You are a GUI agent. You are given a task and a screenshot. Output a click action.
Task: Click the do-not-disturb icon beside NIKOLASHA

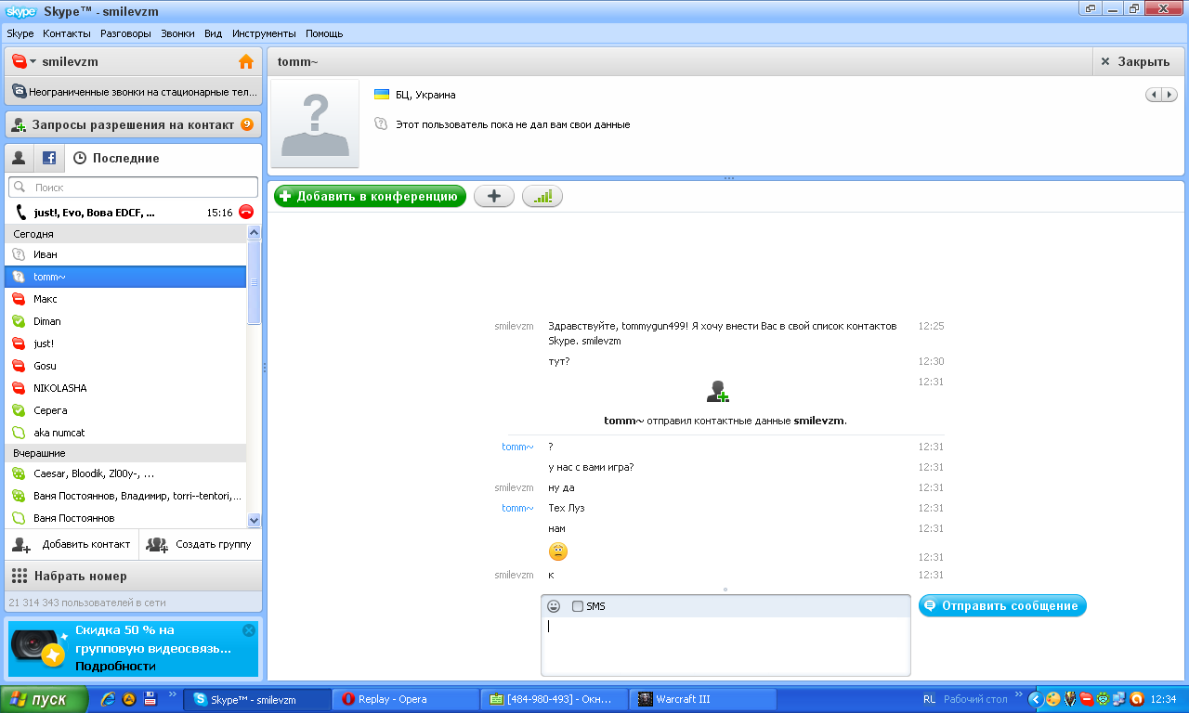18,388
